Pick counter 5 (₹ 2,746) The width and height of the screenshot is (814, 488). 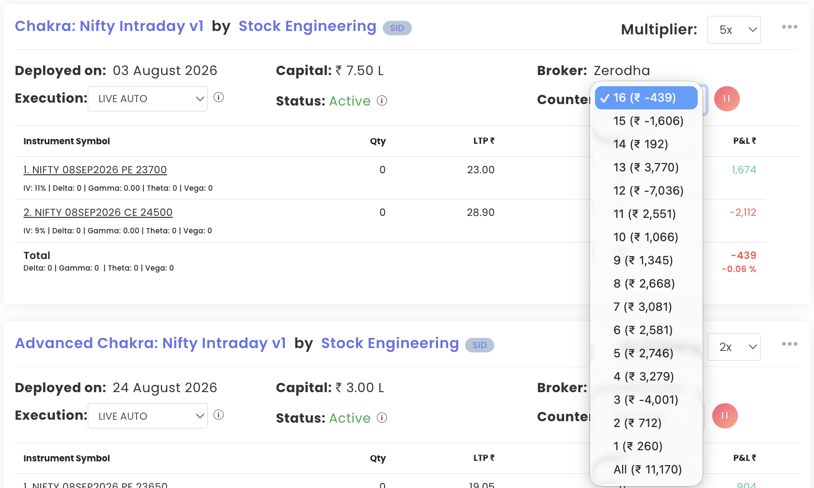click(x=646, y=353)
